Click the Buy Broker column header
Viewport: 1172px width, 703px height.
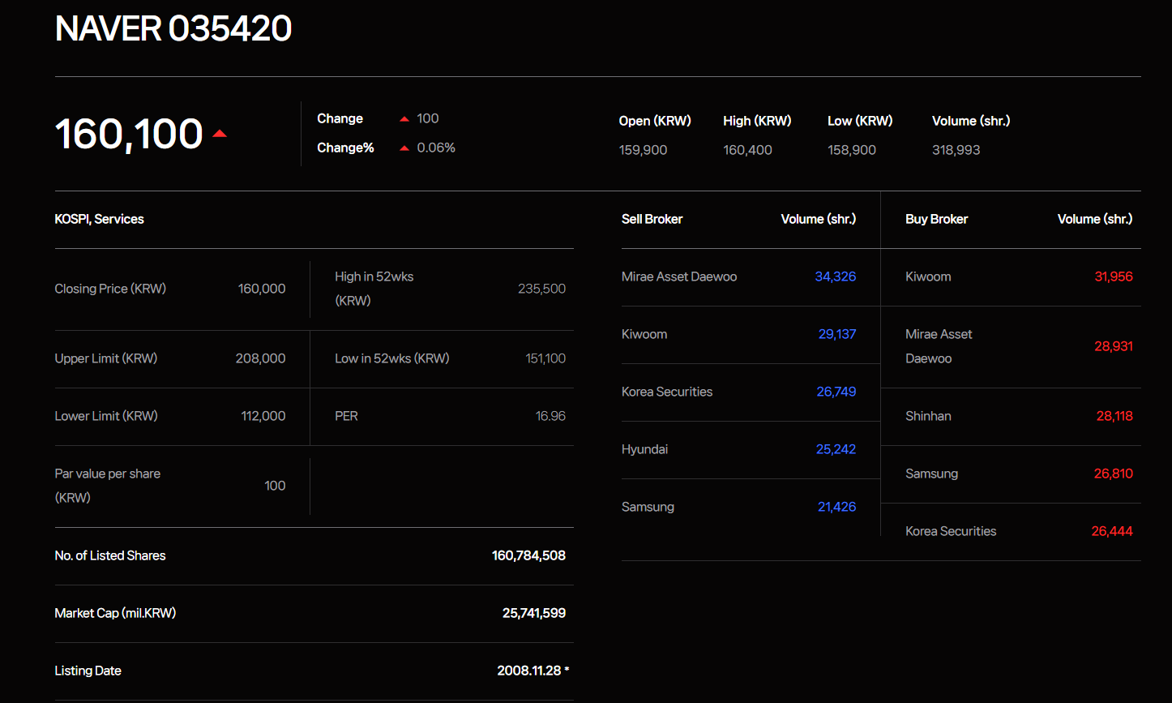pyautogui.click(x=936, y=219)
